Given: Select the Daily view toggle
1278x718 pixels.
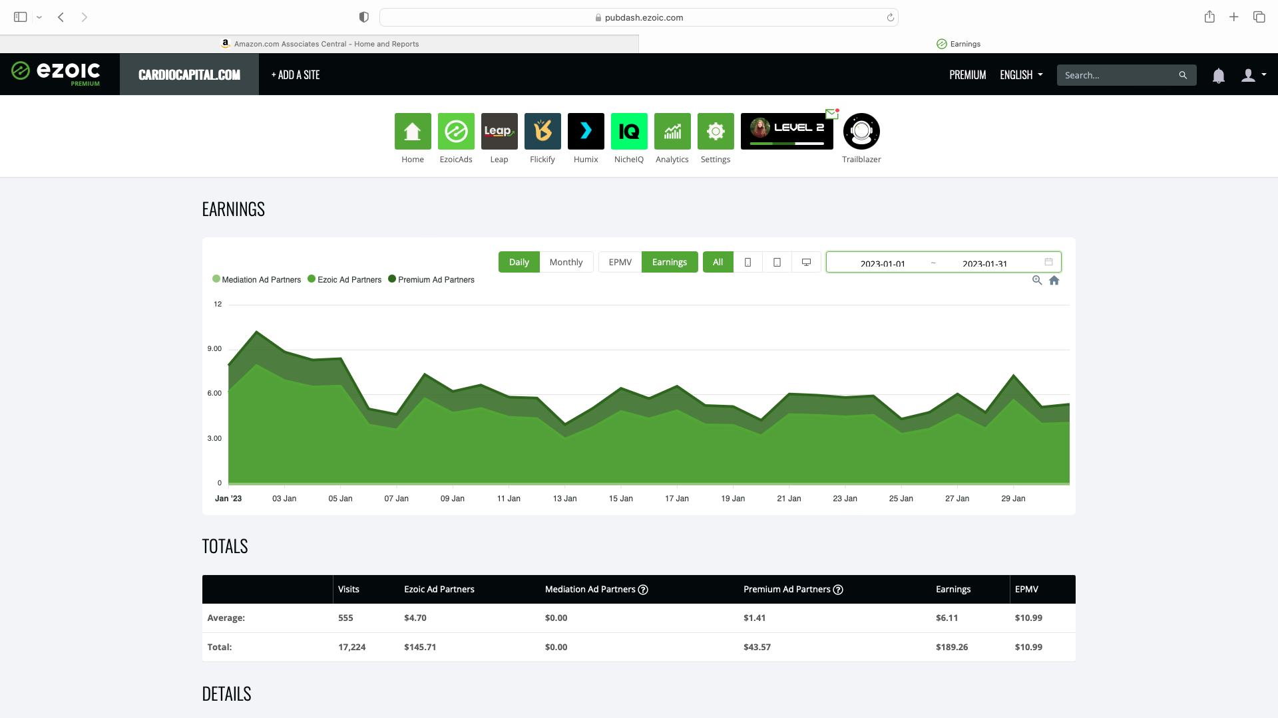Looking at the screenshot, I should click(x=519, y=262).
